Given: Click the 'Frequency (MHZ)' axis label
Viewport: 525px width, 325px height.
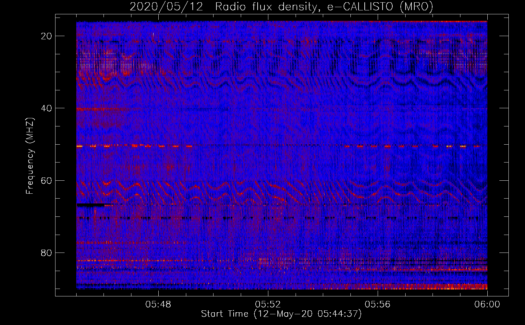Looking at the screenshot, I should coord(30,156).
